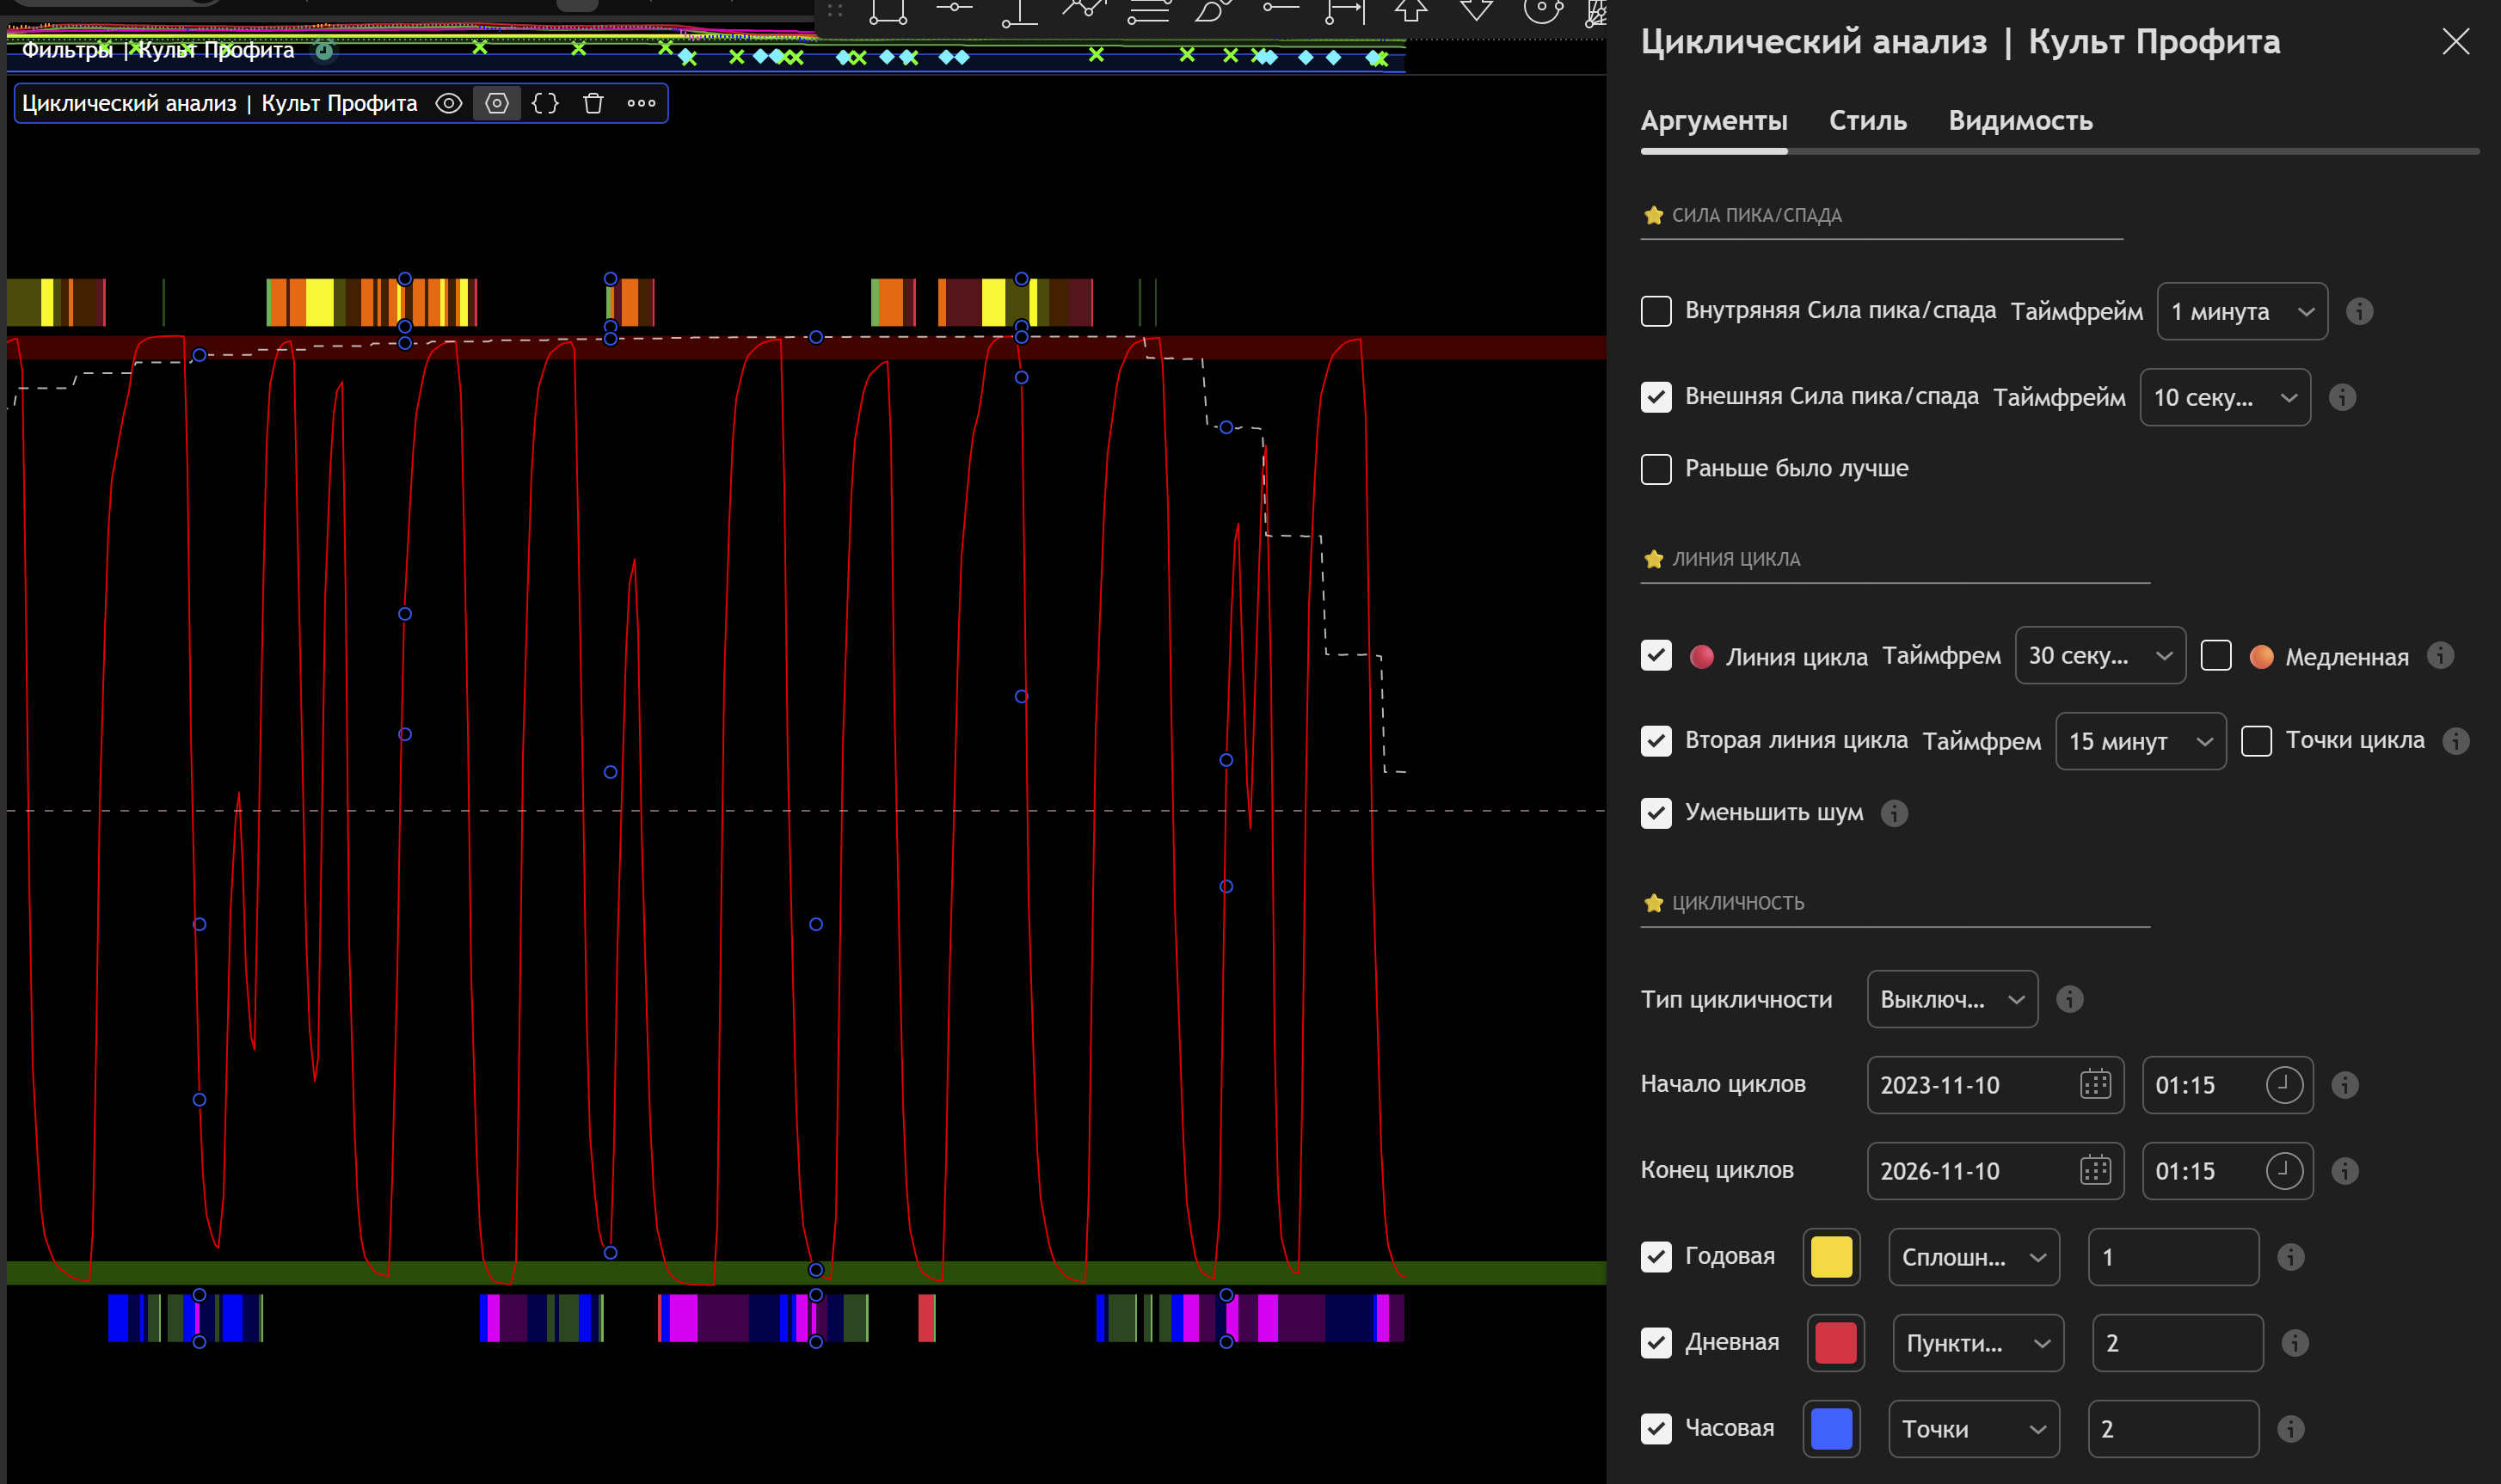Toggle visibility eye for Циклический анализ indicator
This screenshot has height=1484, width=2501.
click(449, 103)
